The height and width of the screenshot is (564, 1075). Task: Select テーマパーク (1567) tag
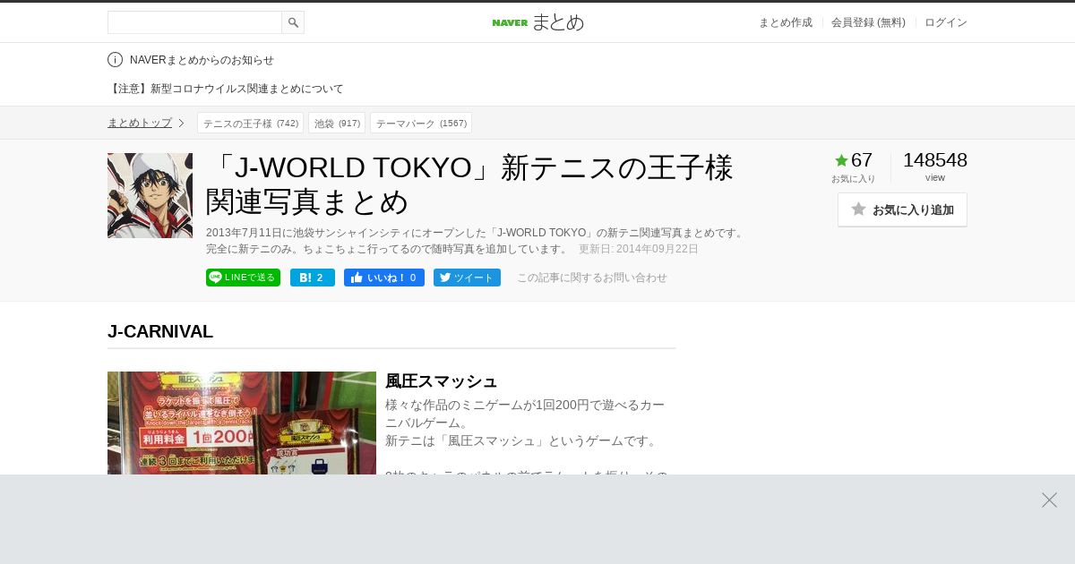click(421, 123)
